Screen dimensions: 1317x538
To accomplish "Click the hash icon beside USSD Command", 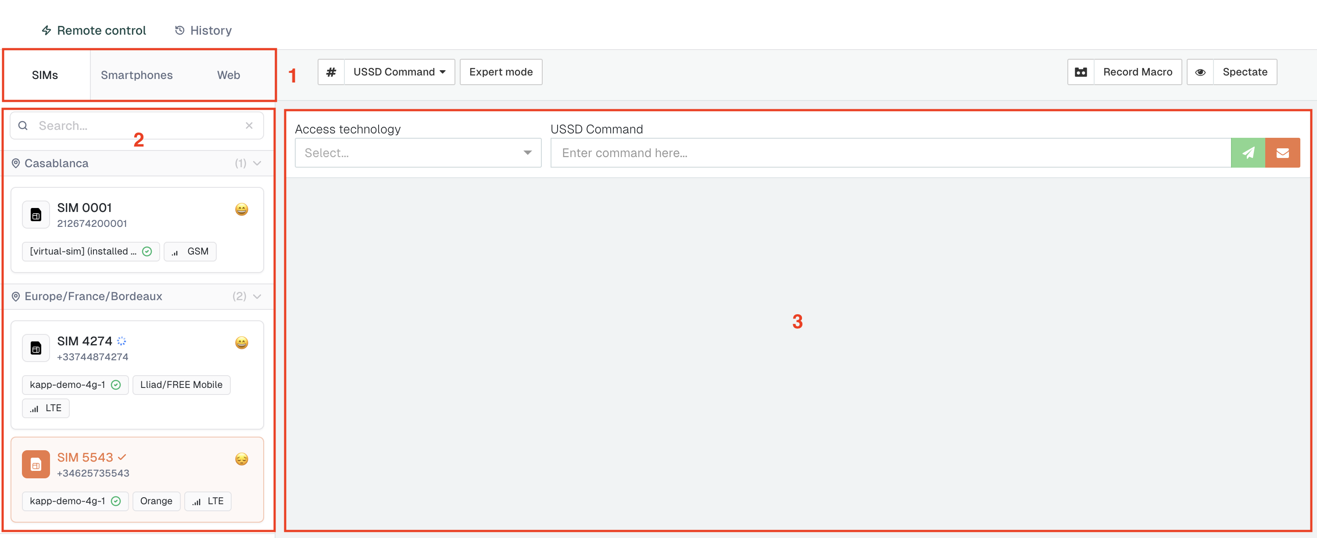I will [x=331, y=72].
